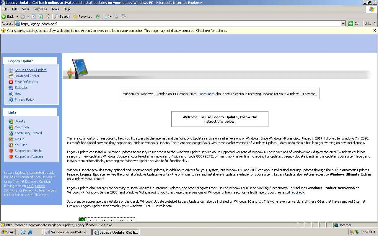This screenshot has width=378, height=236.
Task: Open the Support on Patreon link
Action: point(29,157)
